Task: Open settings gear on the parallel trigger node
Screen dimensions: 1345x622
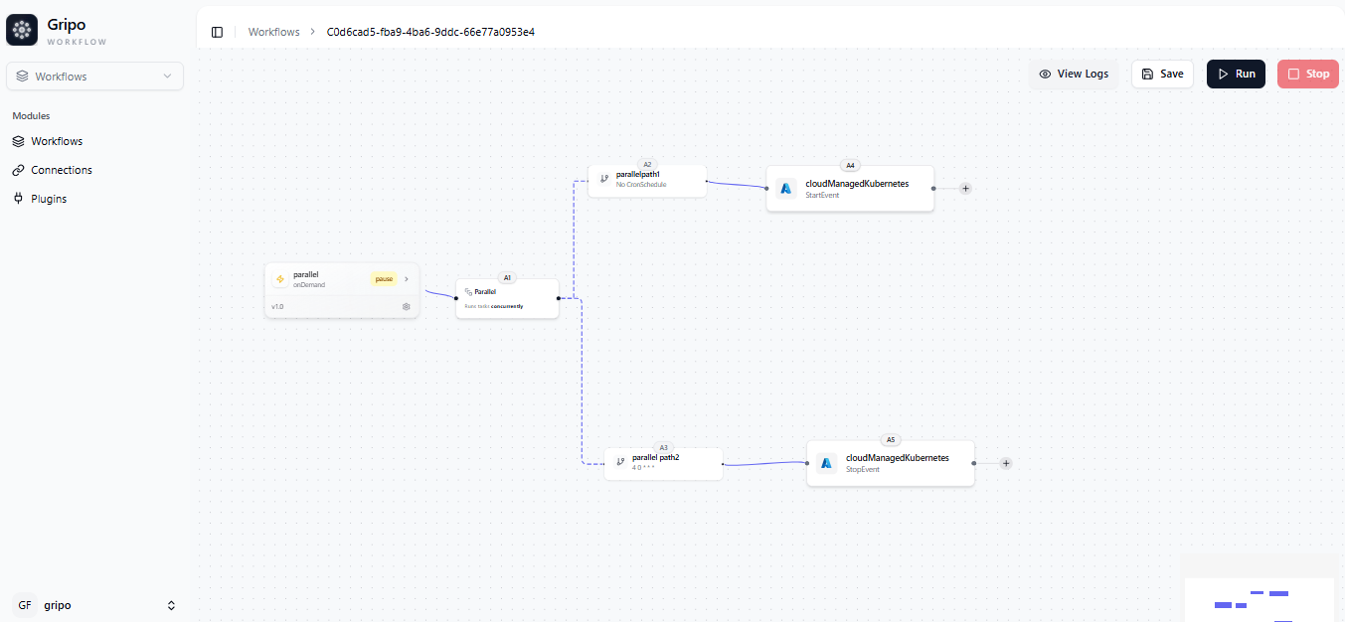Action: pos(406,307)
